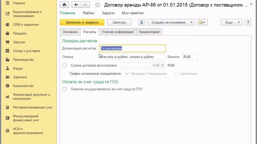Open CRM и маркетинг section label
The image size is (257, 144).
pyautogui.click(x=26, y=25)
